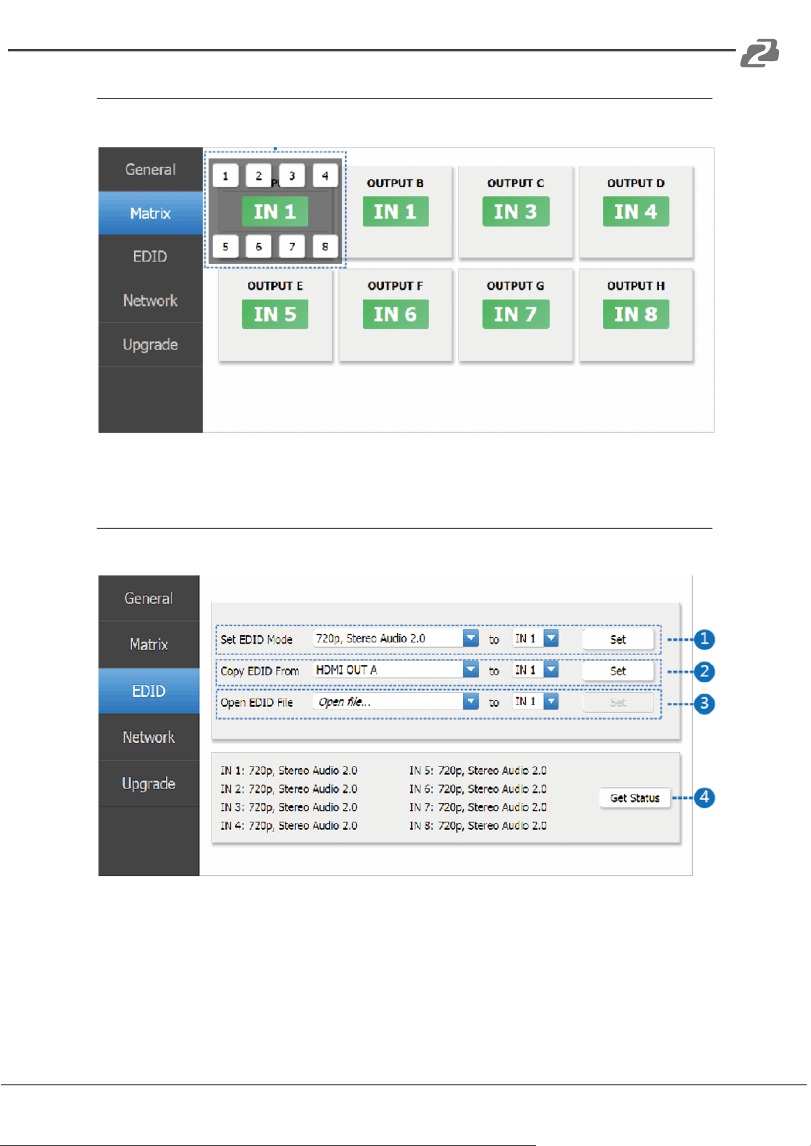Open the IN 1 target dropdown for Copy EDID From
811x1146 pixels.
[536, 670]
